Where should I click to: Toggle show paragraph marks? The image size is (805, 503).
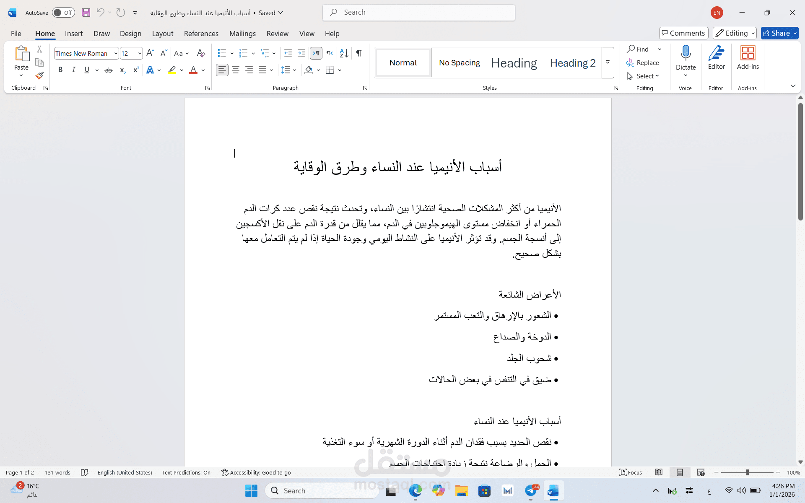point(358,53)
